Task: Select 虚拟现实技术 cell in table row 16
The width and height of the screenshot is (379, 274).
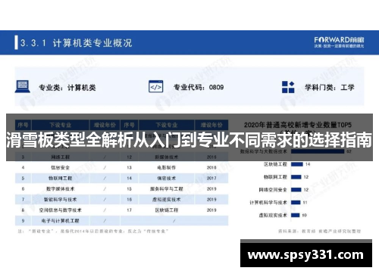Action: coord(167,199)
